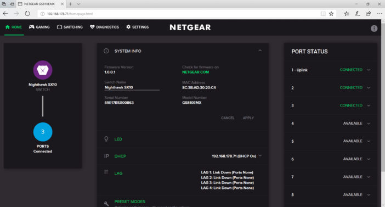This screenshot has height=207, width=385.
Task: Click the System Info information icon
Action: coord(106,51)
